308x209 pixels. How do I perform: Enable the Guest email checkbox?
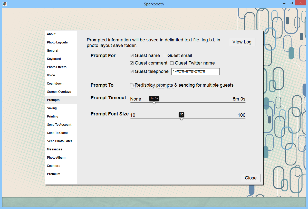click(165, 56)
